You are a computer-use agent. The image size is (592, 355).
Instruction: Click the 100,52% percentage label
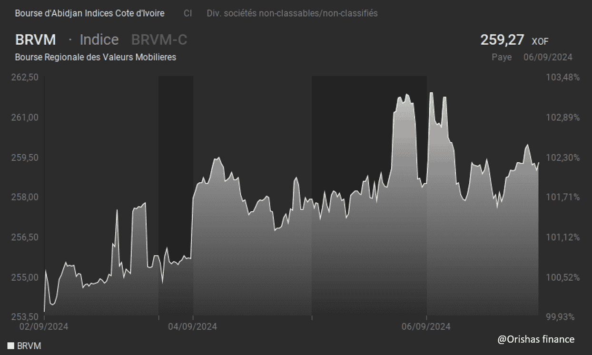point(564,277)
